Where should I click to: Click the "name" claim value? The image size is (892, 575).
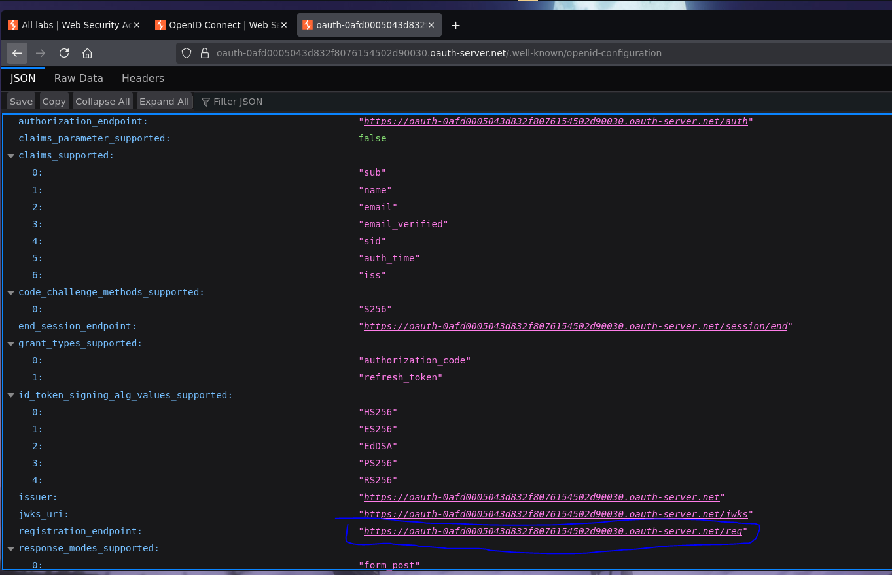coord(375,190)
